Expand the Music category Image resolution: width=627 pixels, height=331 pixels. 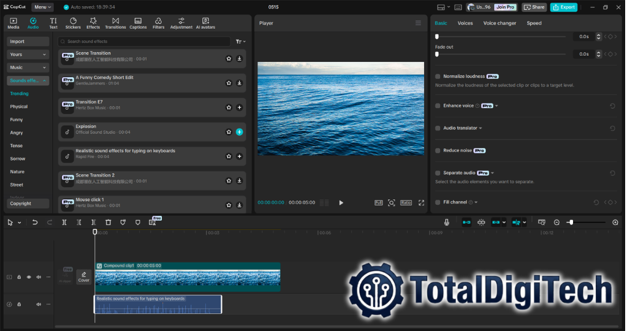pyautogui.click(x=28, y=67)
